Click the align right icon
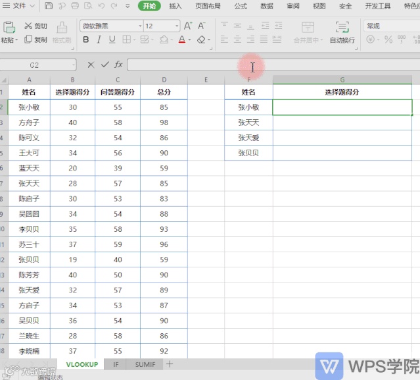 coord(250,40)
